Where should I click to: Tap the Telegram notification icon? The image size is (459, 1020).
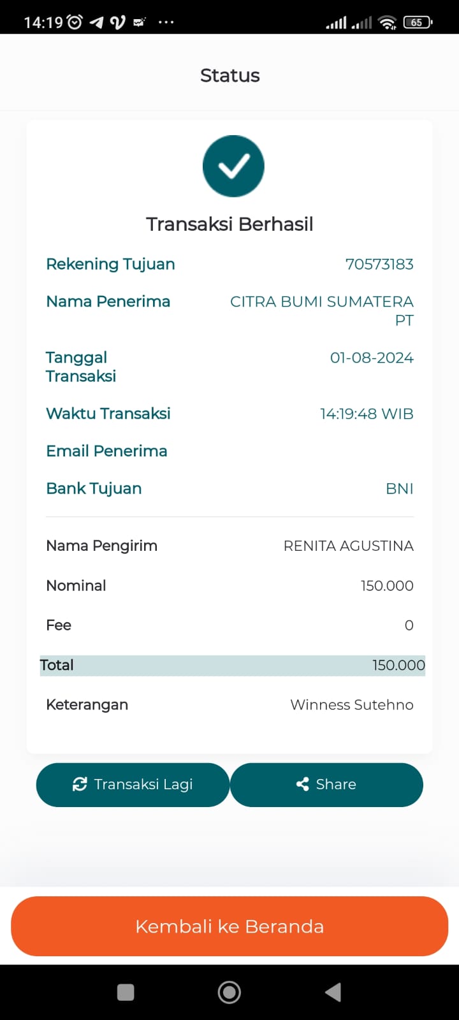[x=96, y=23]
